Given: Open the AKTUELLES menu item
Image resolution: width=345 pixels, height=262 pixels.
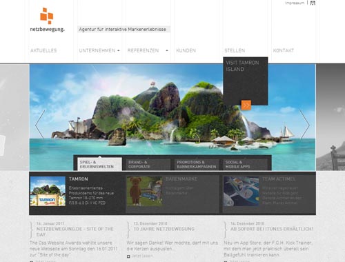Looking at the screenshot, I should tap(43, 50).
